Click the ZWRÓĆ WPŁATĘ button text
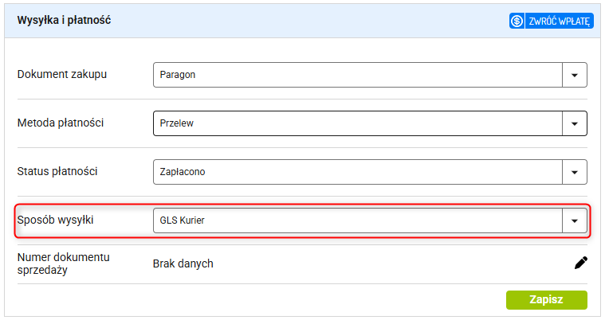605x320 pixels. click(x=559, y=21)
